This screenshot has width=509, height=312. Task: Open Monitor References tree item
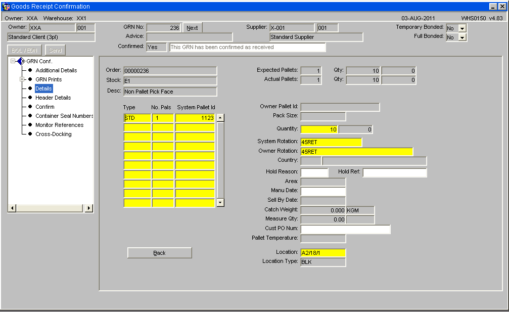60,125
